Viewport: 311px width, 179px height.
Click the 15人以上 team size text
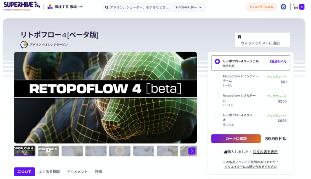(228, 125)
